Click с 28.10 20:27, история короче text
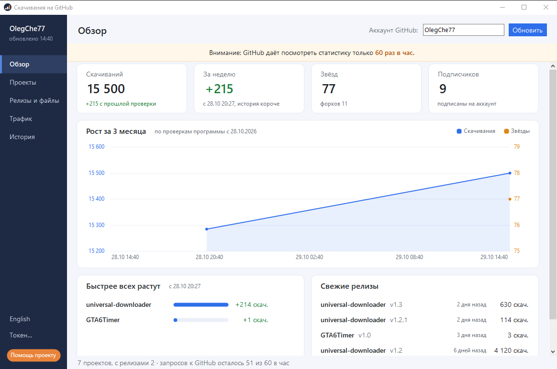The height and width of the screenshot is (369, 557). [241, 104]
